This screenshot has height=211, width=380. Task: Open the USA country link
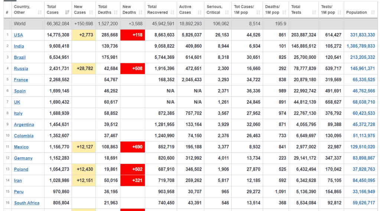18,35
